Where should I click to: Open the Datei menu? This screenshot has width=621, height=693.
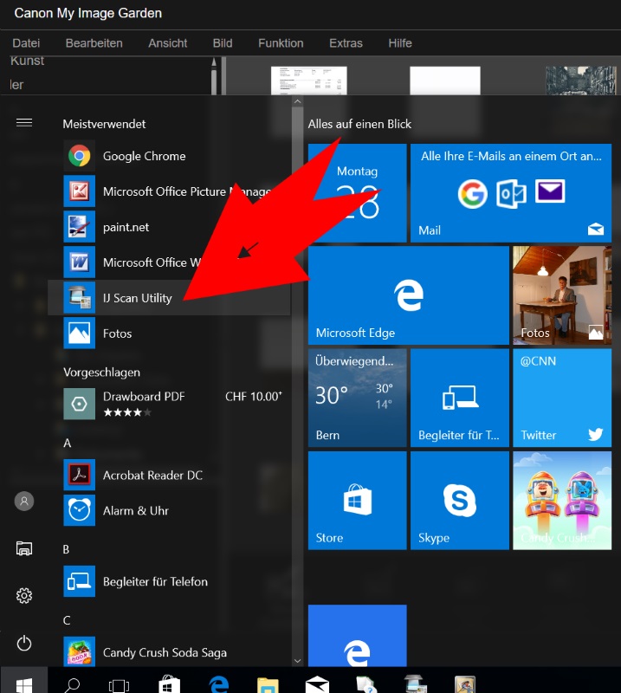click(27, 42)
